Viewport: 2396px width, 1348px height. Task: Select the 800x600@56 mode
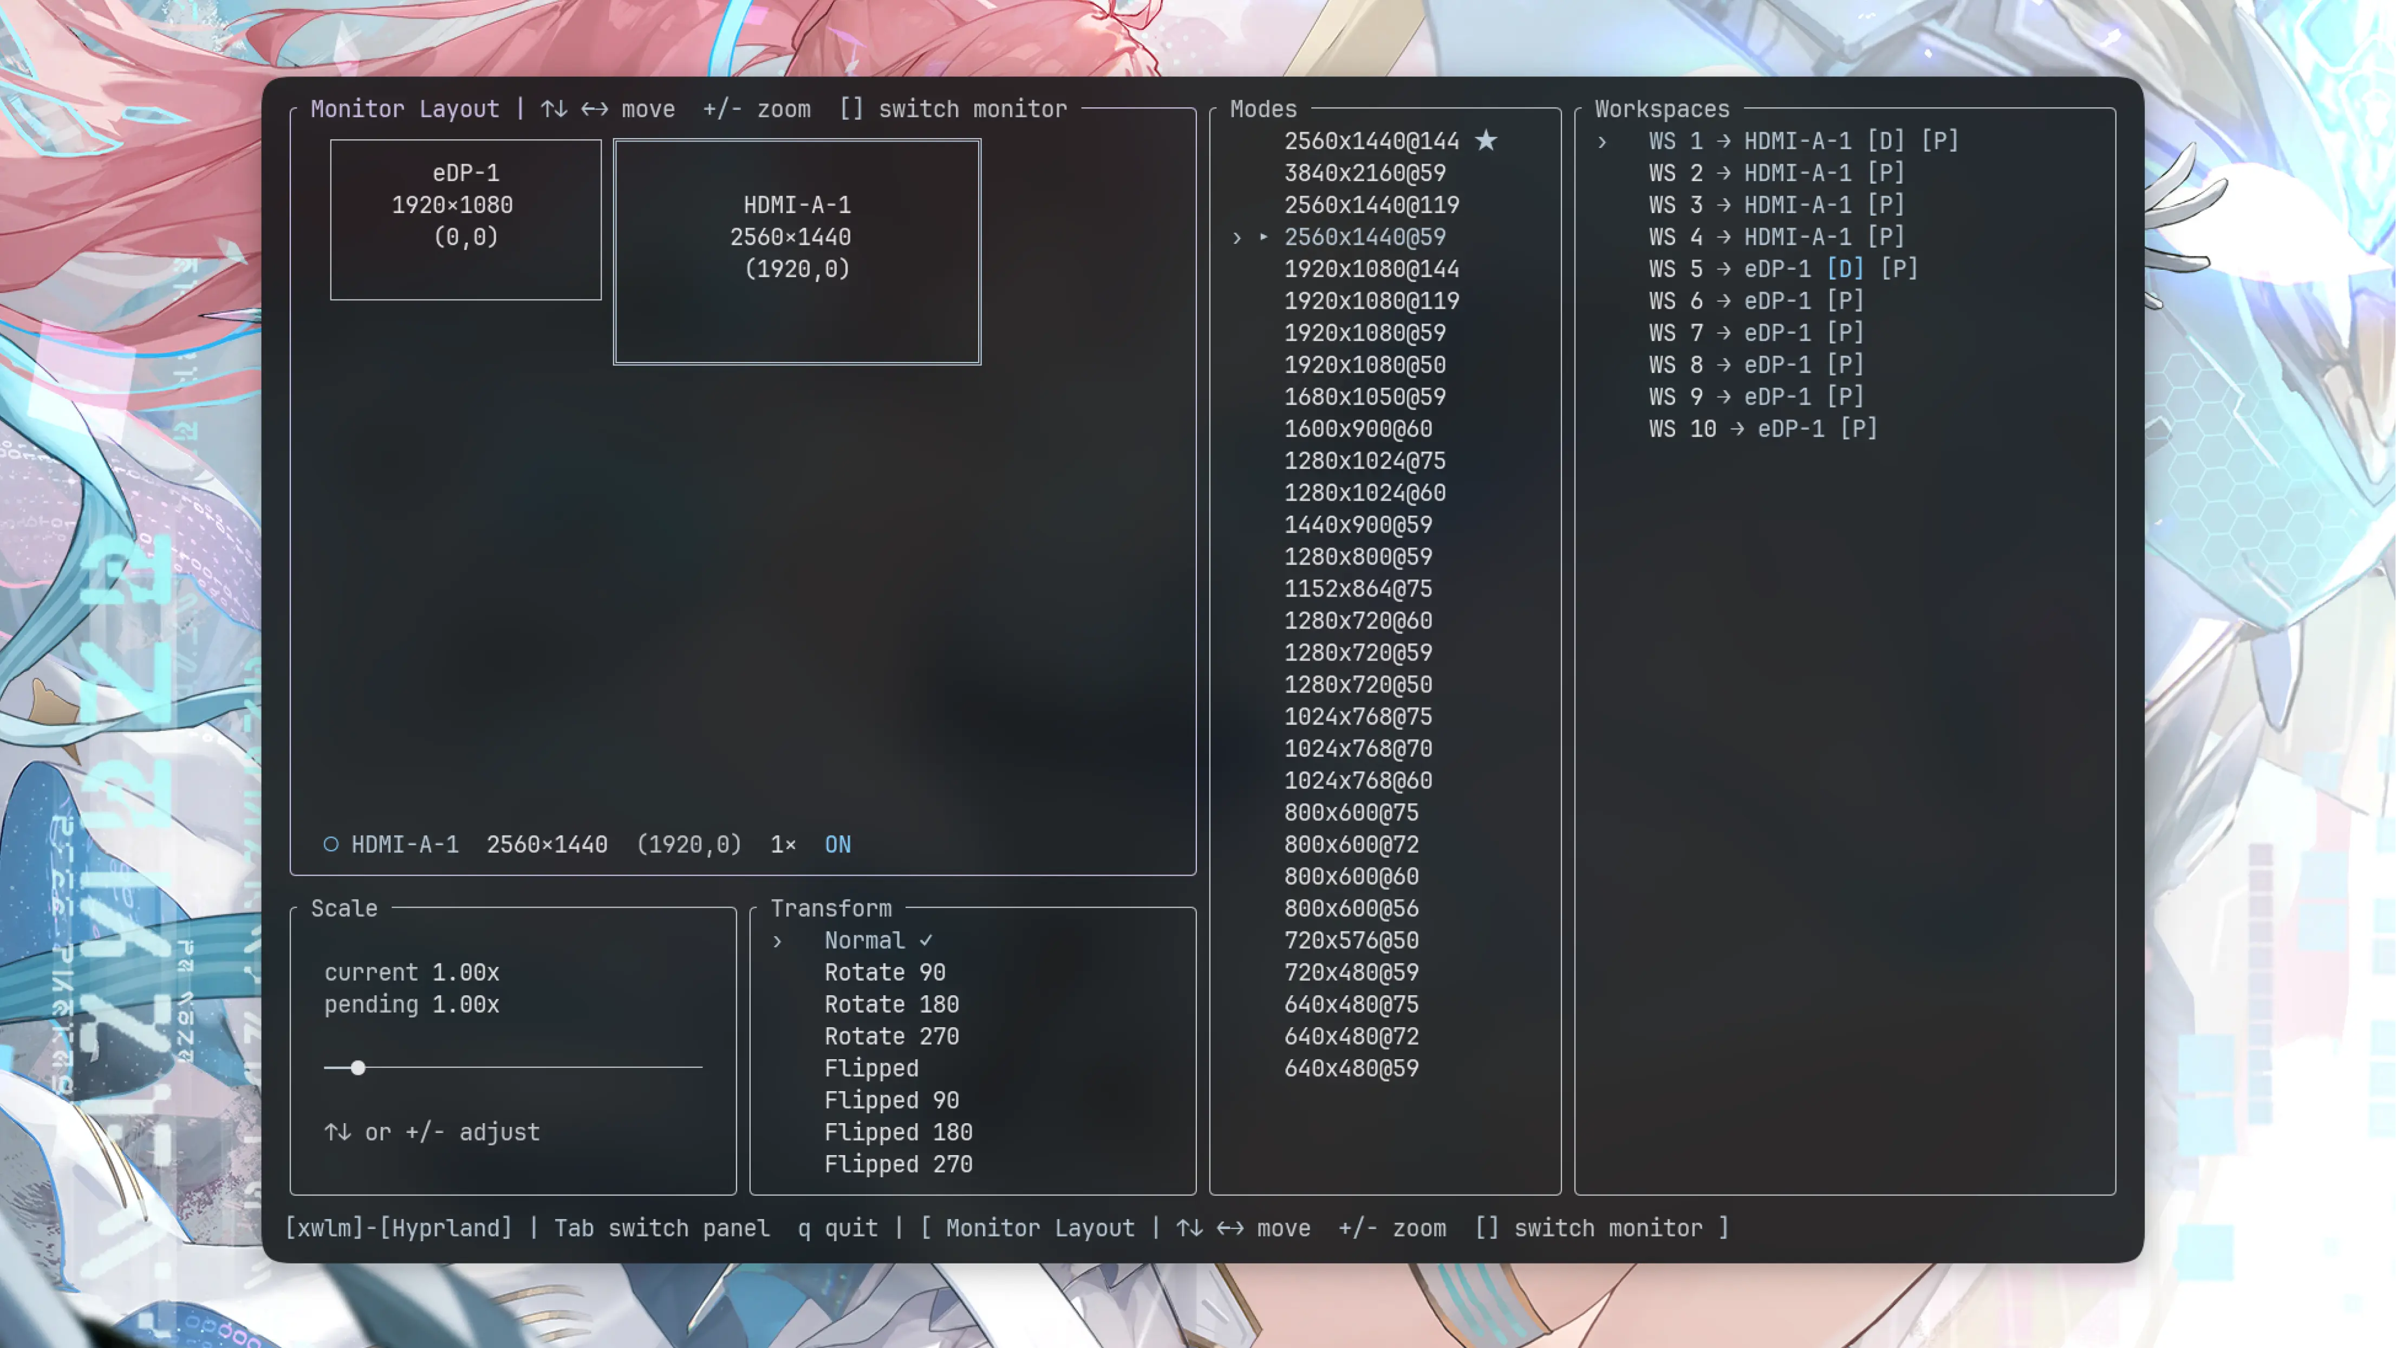[x=1351, y=909]
